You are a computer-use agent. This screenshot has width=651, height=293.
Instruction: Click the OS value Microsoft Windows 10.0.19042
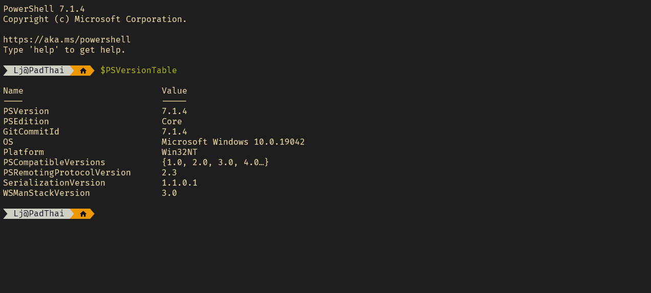(x=233, y=142)
